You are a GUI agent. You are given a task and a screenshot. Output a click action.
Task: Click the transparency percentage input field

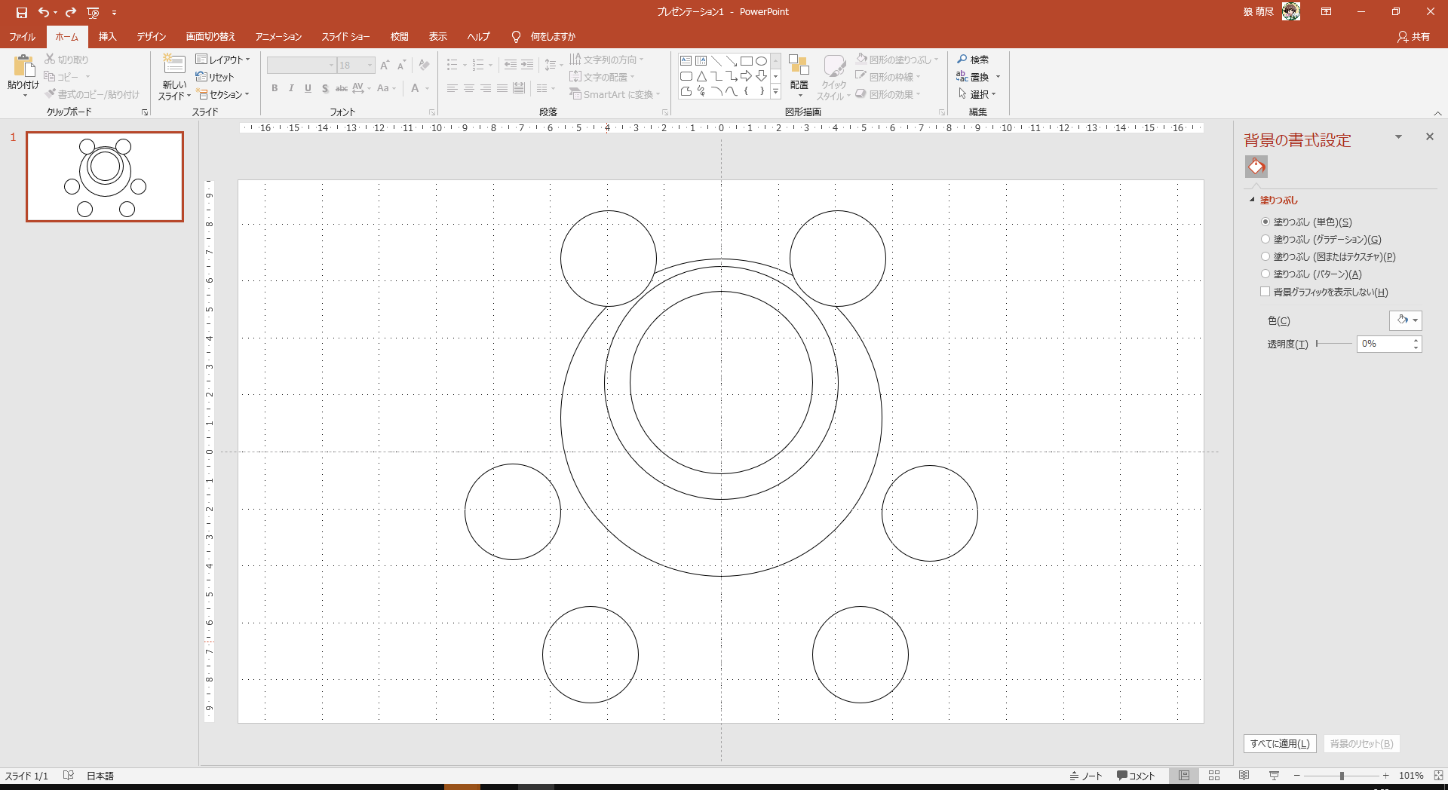[x=1383, y=344]
